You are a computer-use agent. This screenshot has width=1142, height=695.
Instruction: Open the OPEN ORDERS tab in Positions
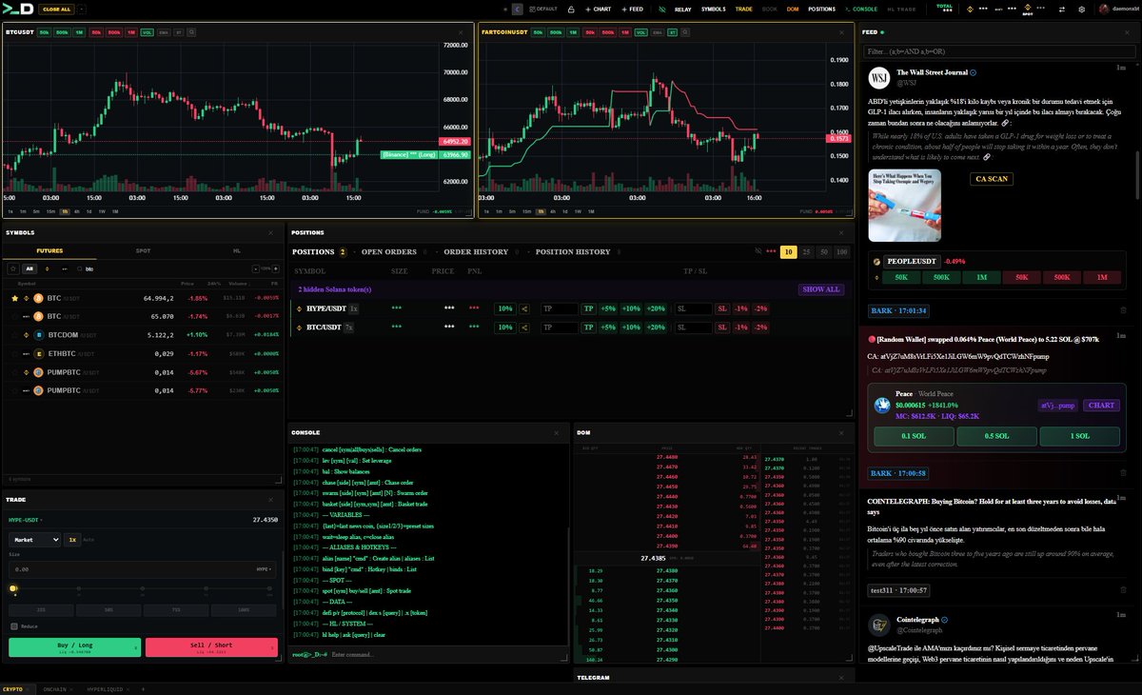[x=389, y=251]
